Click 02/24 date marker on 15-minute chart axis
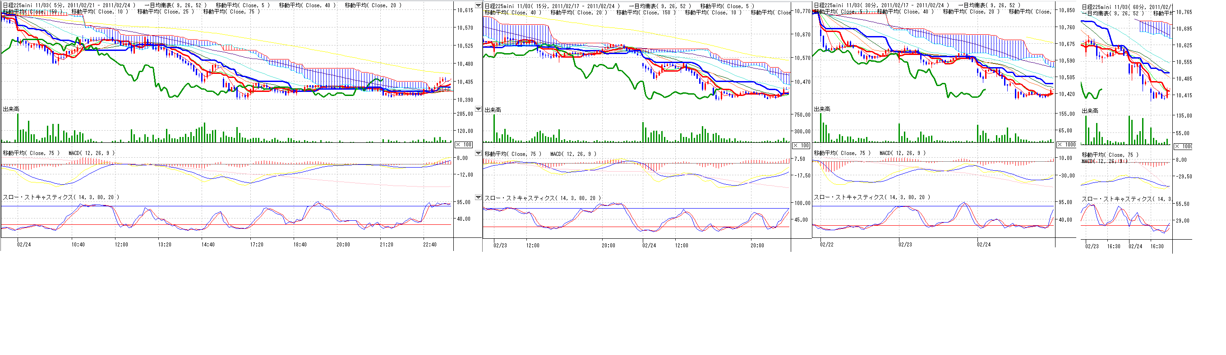The width and height of the screenshot is (1226, 355). pyautogui.click(x=649, y=246)
